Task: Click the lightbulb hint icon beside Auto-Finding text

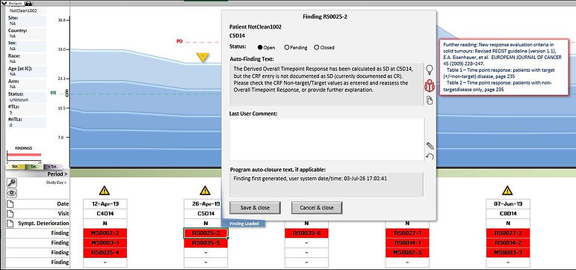Action: 429,70
